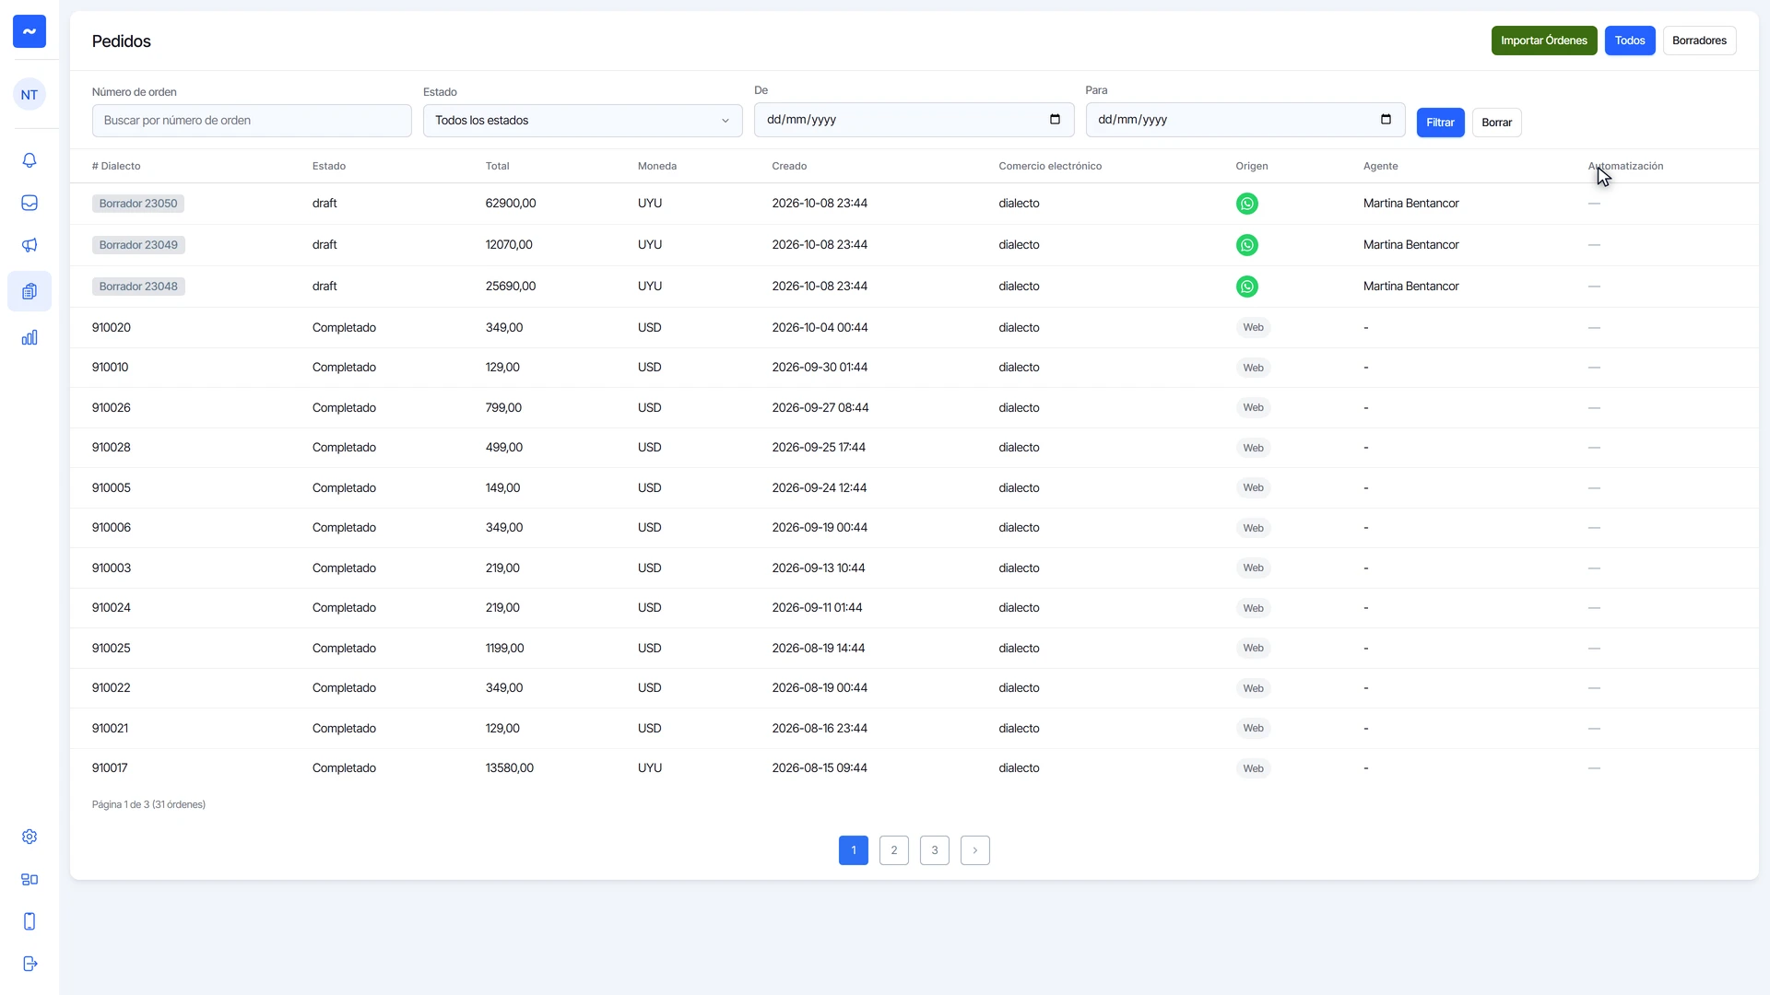The width and height of the screenshot is (1770, 995).
Task: Click the Automatización column header
Action: point(1625,167)
